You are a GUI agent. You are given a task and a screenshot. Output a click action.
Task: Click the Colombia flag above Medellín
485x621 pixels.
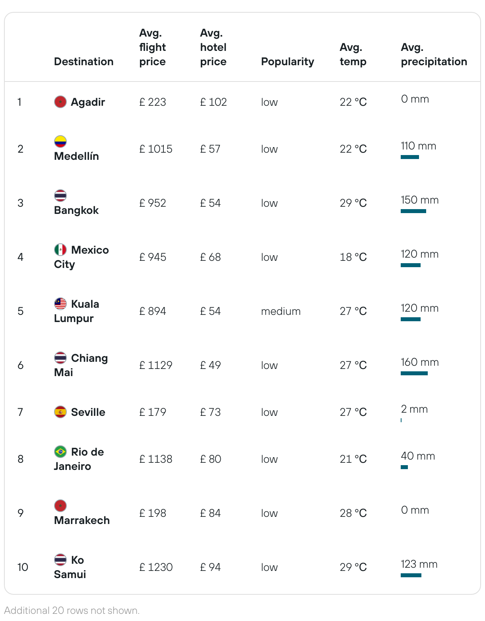pyautogui.click(x=60, y=142)
